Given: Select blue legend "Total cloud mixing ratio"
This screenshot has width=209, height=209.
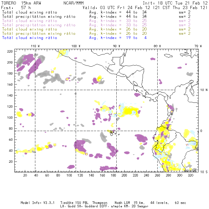Looking at the screenshot, I should pos(30,38).
